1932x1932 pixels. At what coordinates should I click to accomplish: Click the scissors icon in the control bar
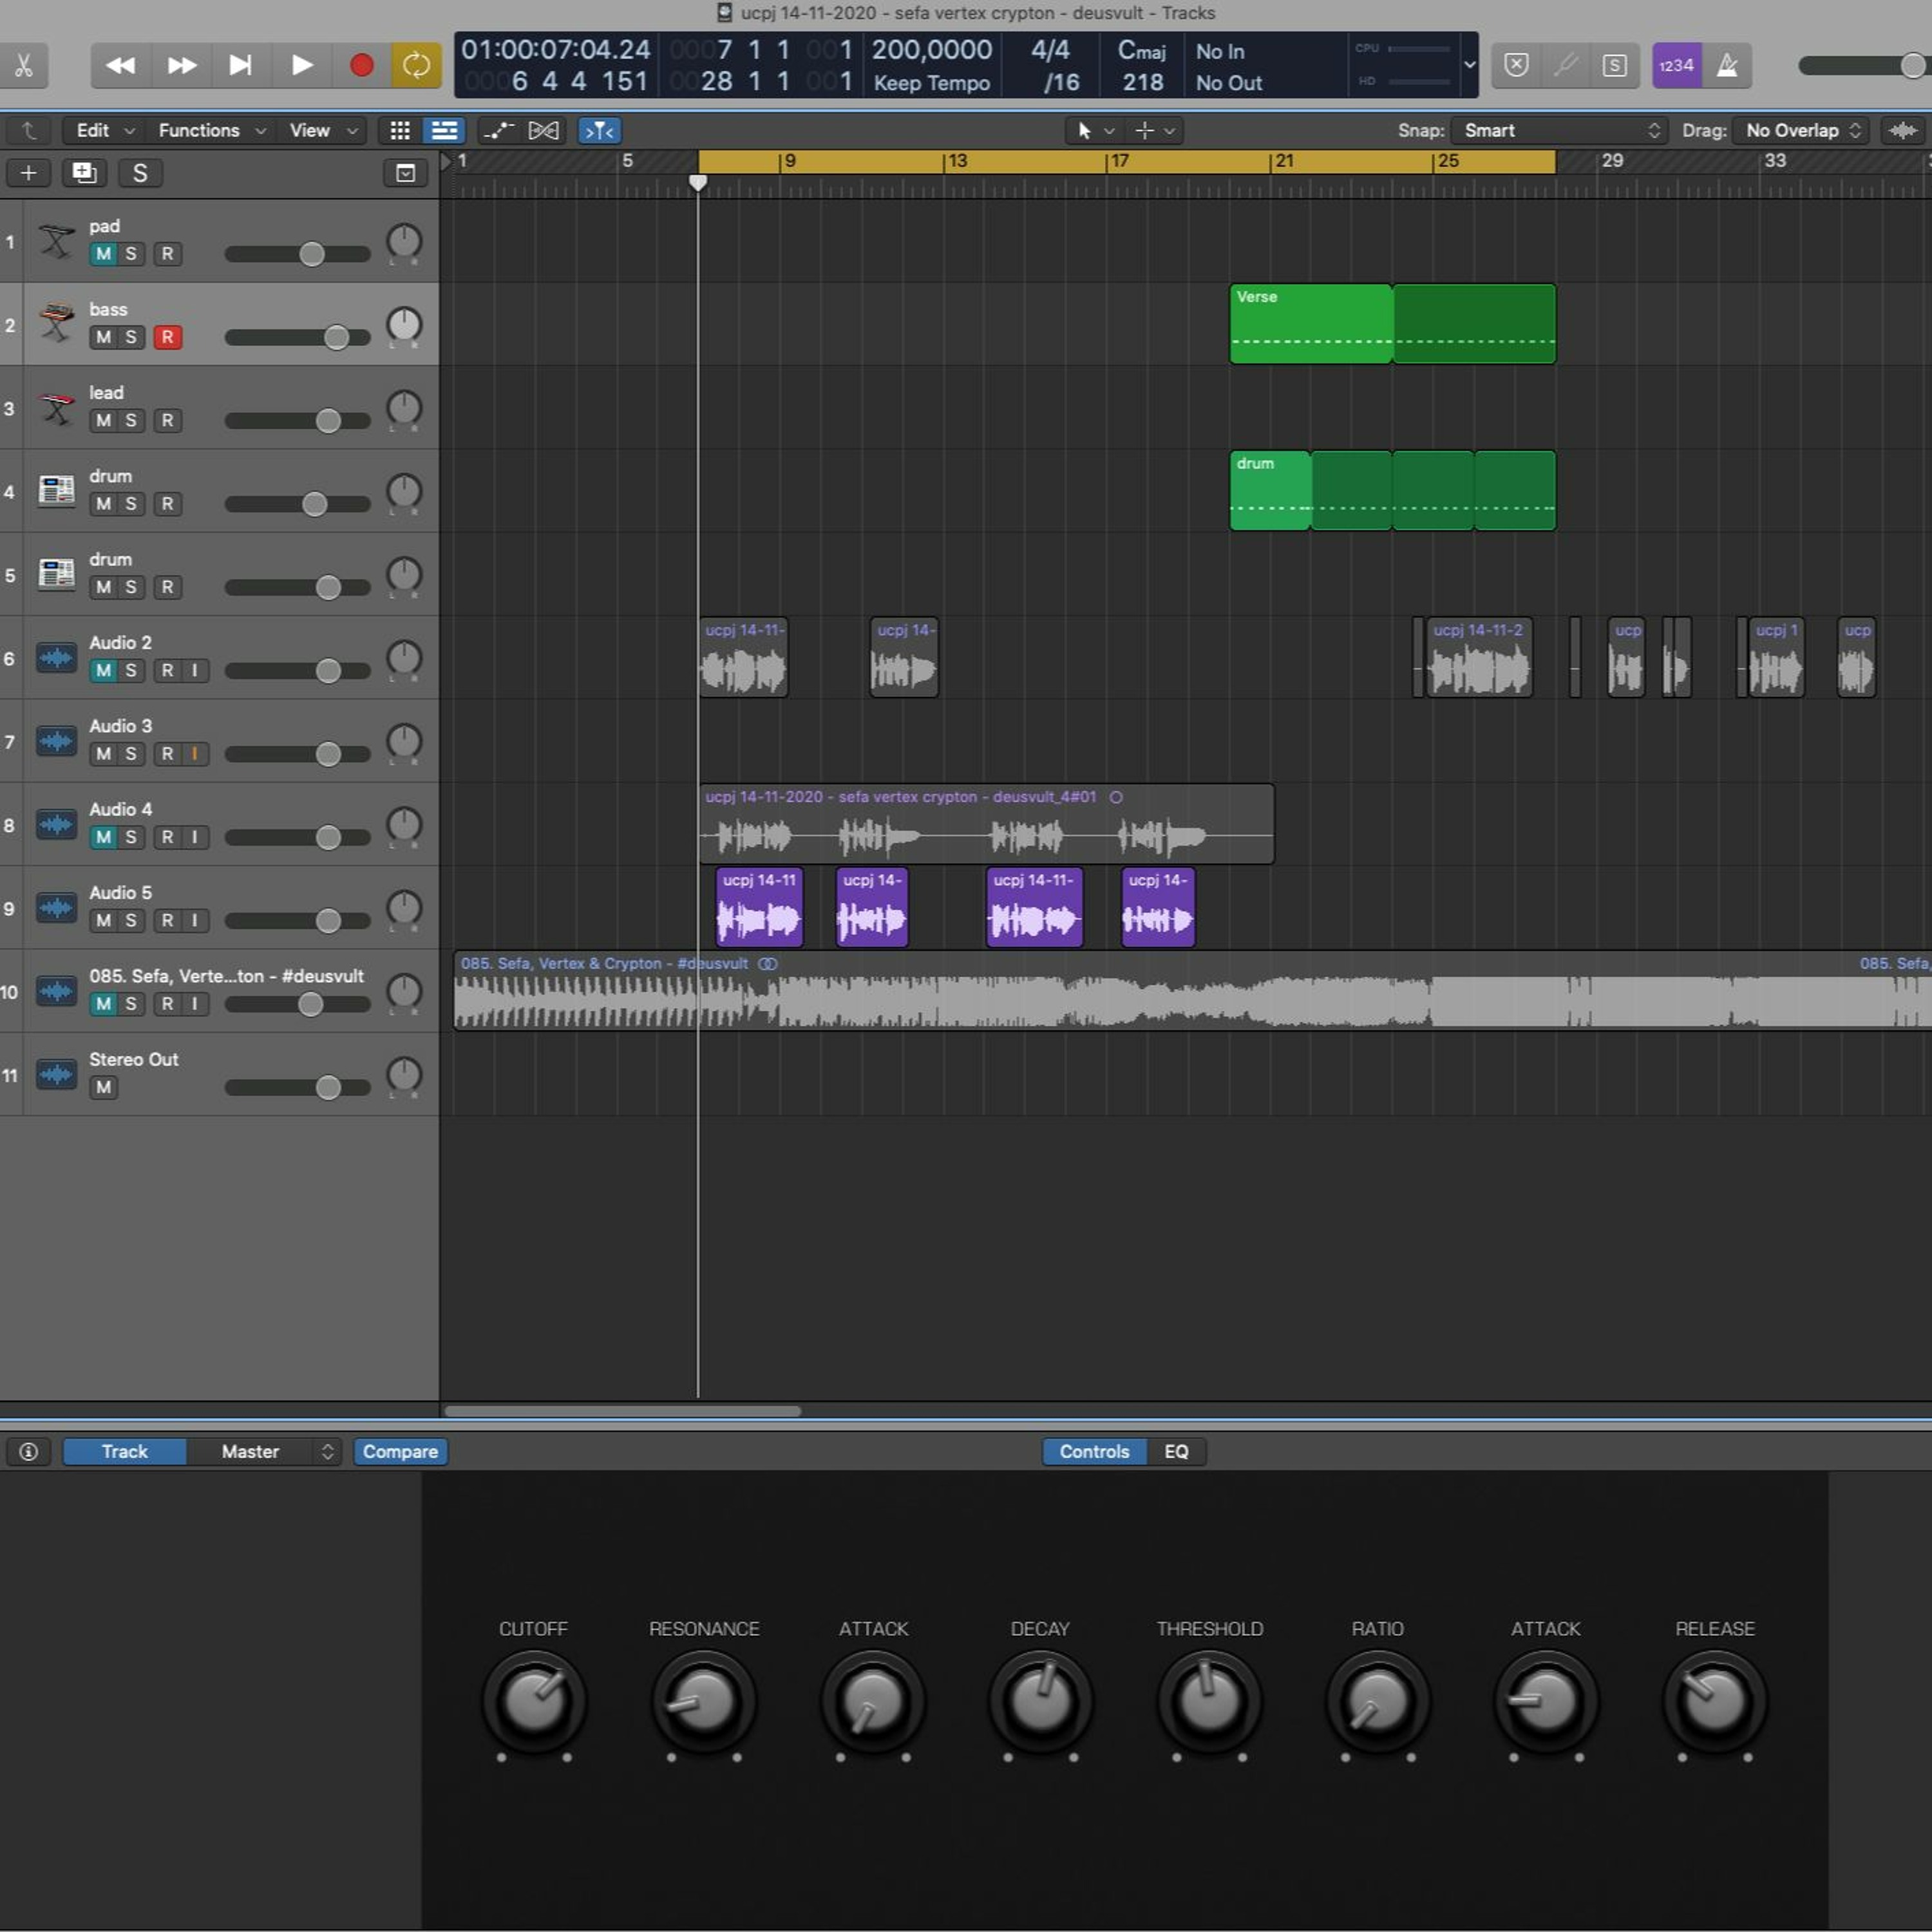(24, 66)
